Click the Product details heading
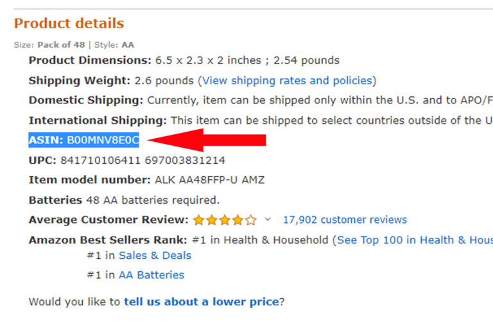Screen dimensions: 493x329 click(x=69, y=24)
